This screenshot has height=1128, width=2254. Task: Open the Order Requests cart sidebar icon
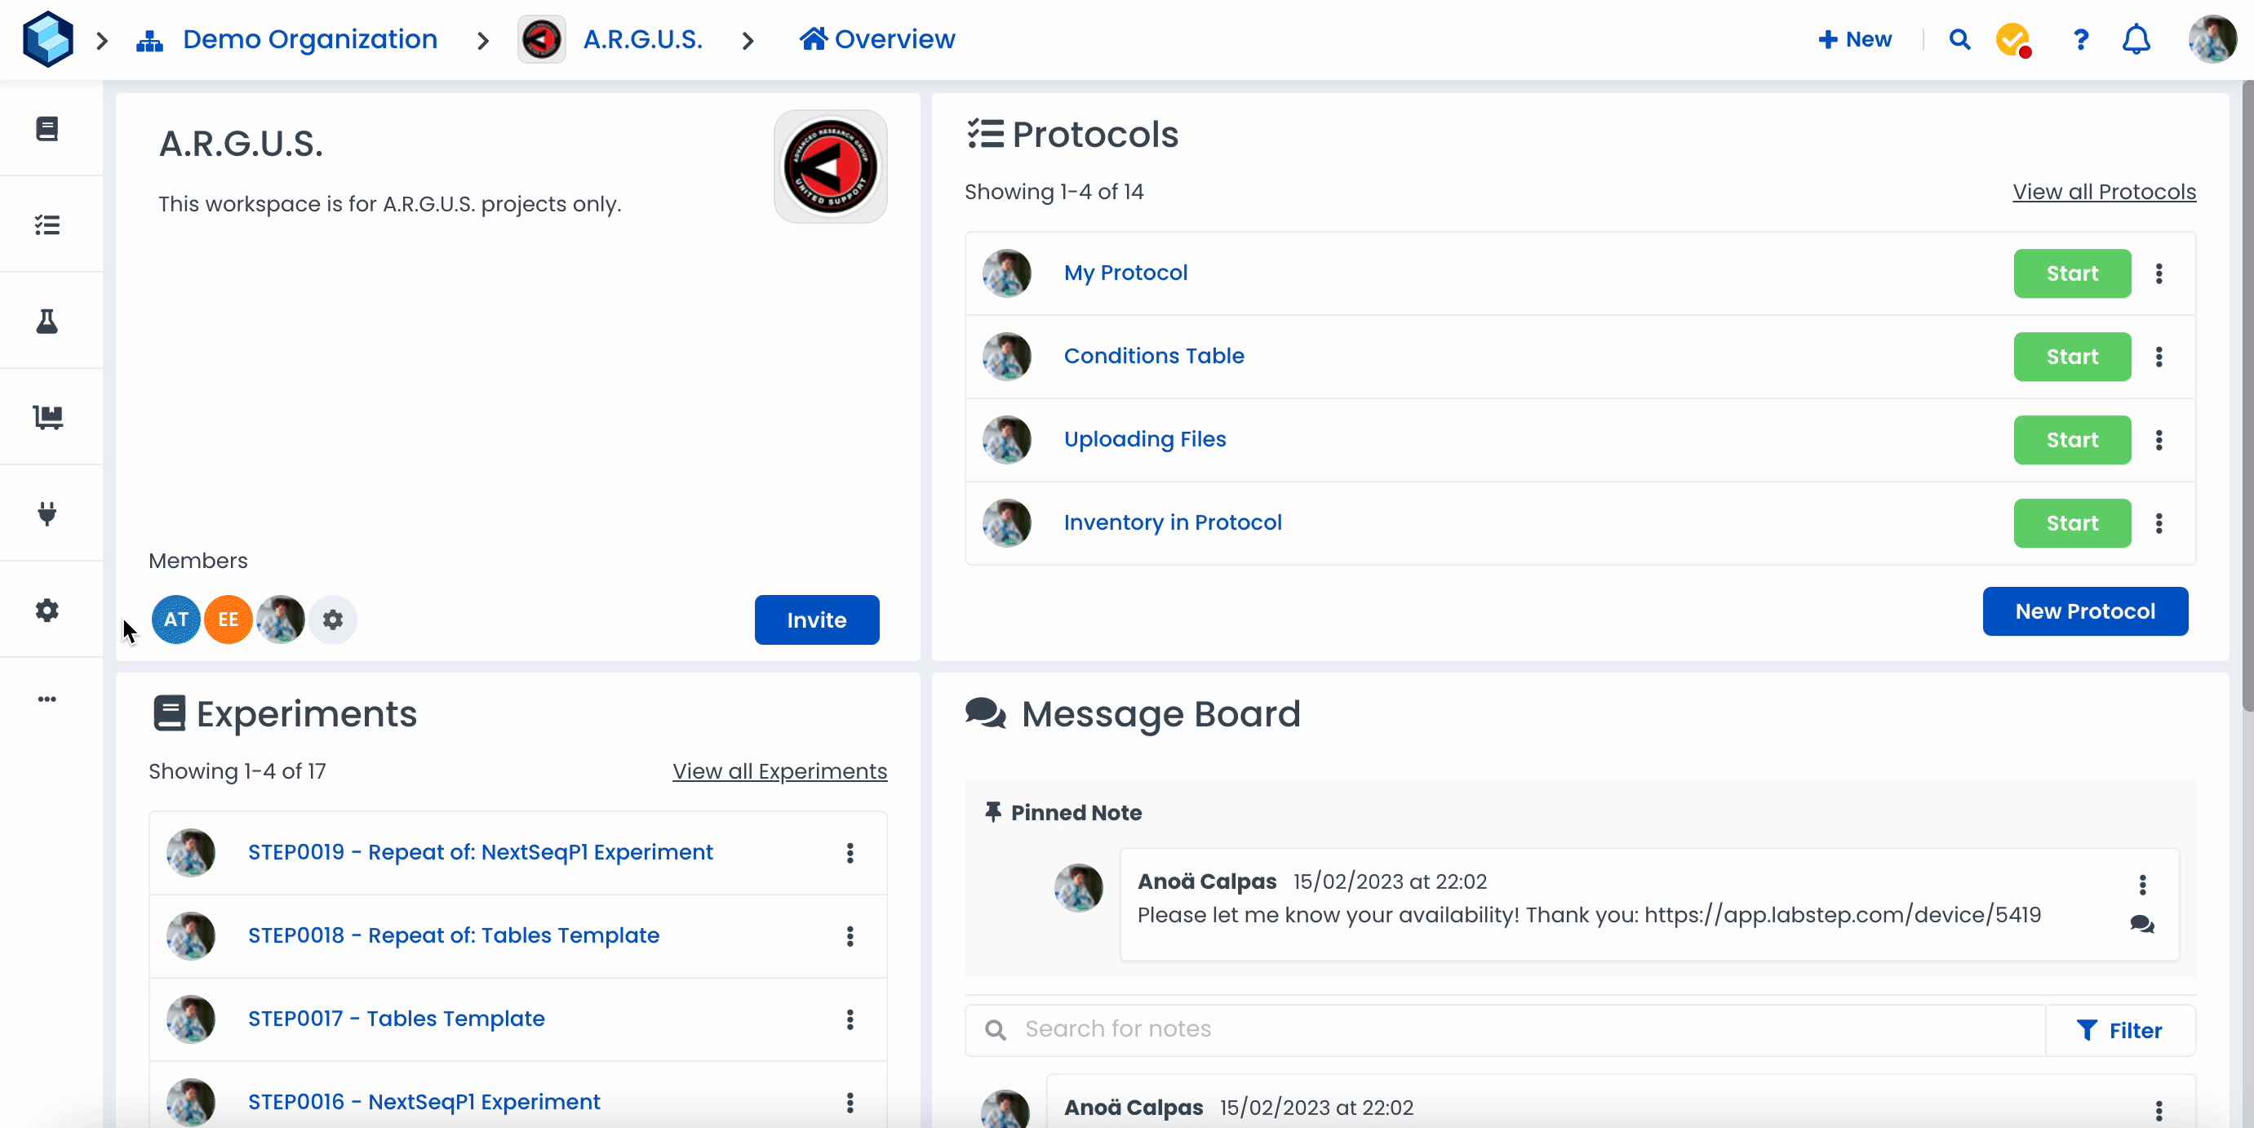coord(47,417)
